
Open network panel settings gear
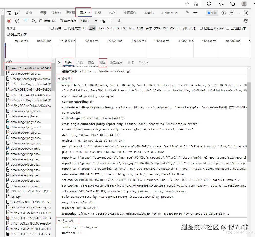tap(246, 21)
